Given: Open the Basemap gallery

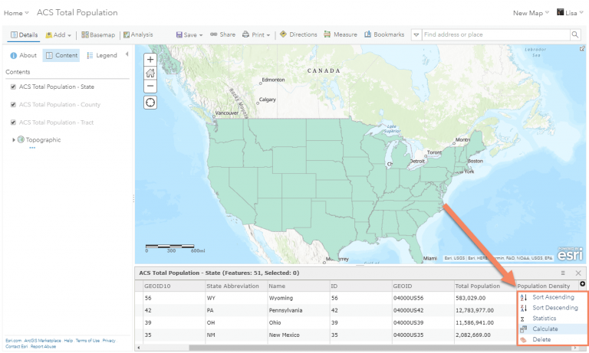Looking at the screenshot, I should point(98,35).
